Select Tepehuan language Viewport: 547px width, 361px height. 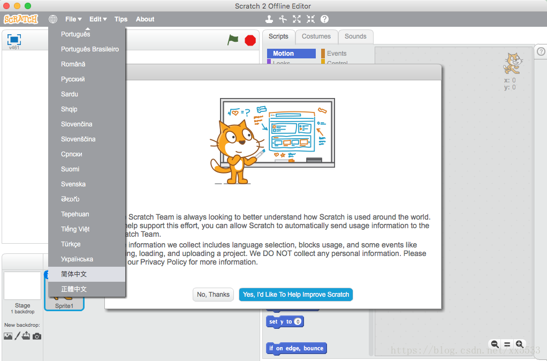[87, 214]
